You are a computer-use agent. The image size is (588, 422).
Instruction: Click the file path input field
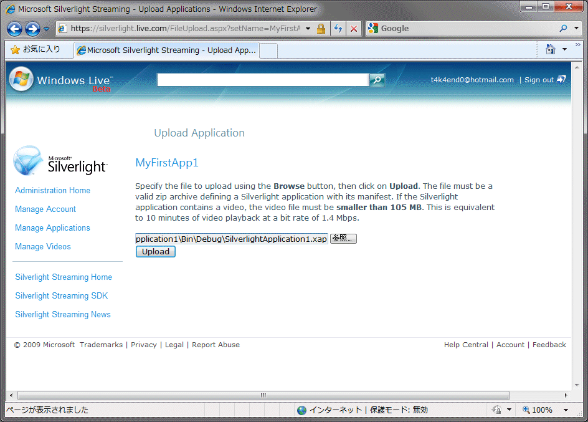[x=231, y=239]
